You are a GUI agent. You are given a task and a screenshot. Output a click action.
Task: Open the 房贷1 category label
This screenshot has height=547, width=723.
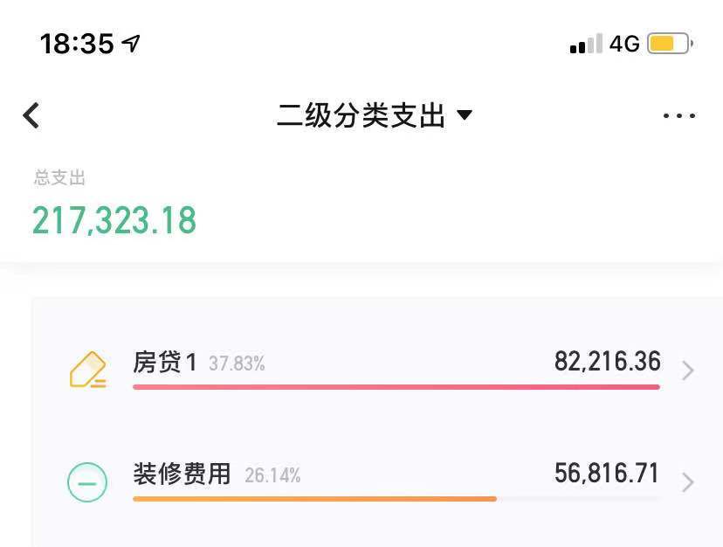(x=165, y=363)
